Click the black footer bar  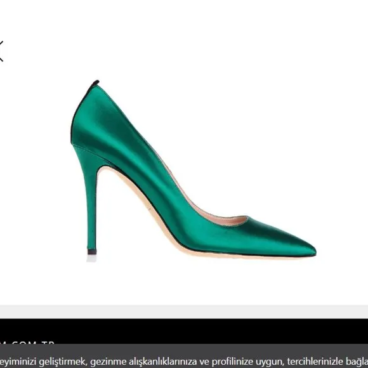pyautogui.click(x=184, y=331)
